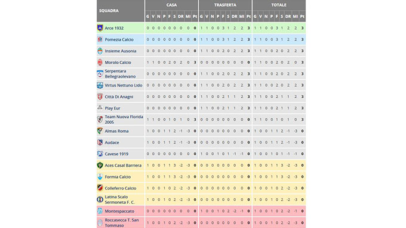The width and height of the screenshot is (406, 228).
Task: Open the Città Di Anagni team link
Action: point(119,96)
